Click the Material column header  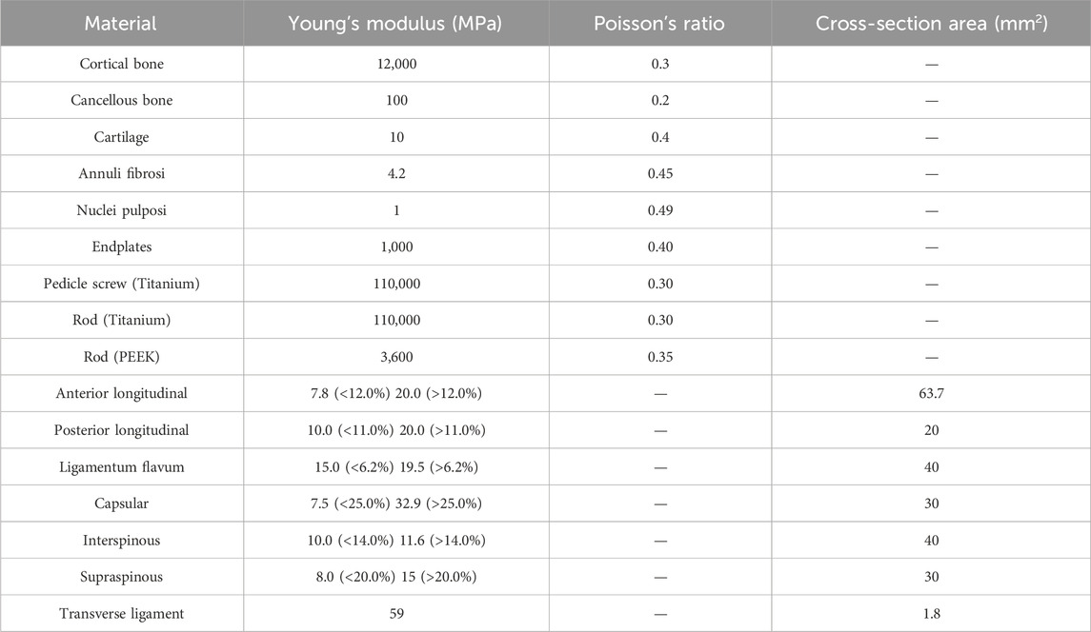pyautogui.click(x=121, y=24)
